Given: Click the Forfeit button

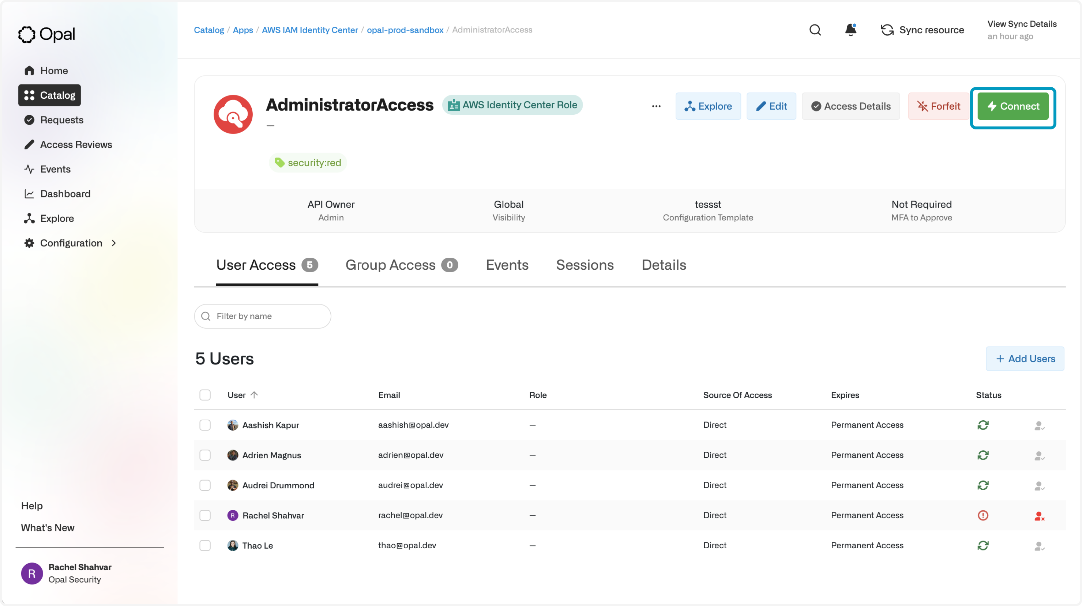Looking at the screenshot, I should [938, 106].
